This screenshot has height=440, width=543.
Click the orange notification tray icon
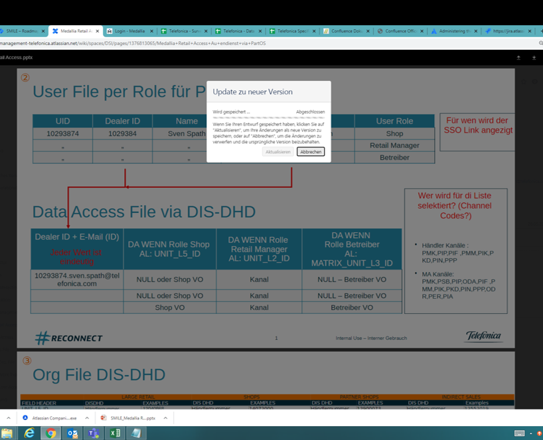[x=539, y=433]
